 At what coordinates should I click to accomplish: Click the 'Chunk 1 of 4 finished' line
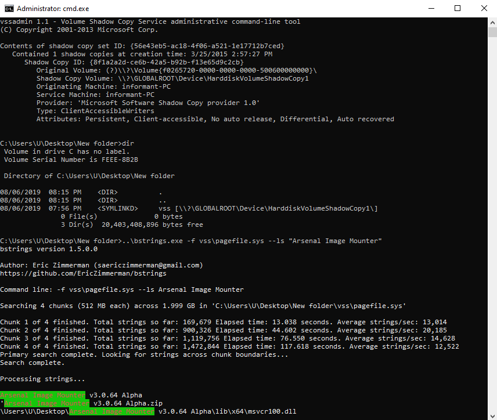224,322
